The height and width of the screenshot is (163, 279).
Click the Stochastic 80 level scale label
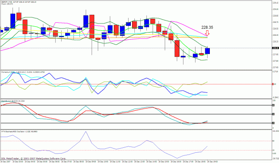273,105
